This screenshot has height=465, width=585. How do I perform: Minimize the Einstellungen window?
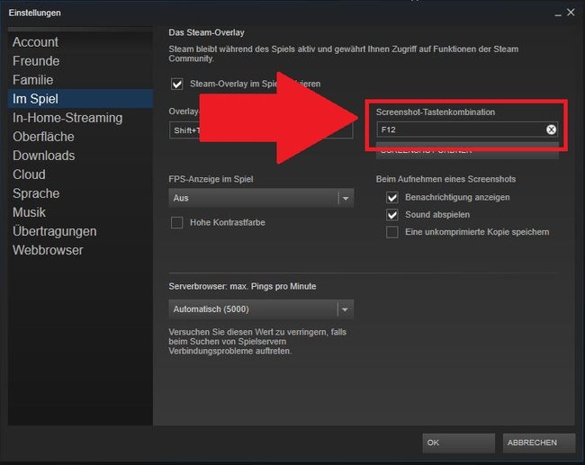(x=558, y=15)
